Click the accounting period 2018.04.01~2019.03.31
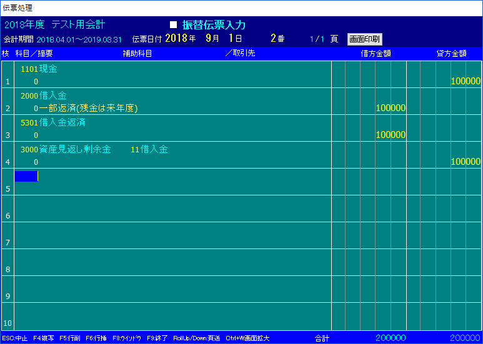This screenshot has width=483, height=344. [79, 40]
